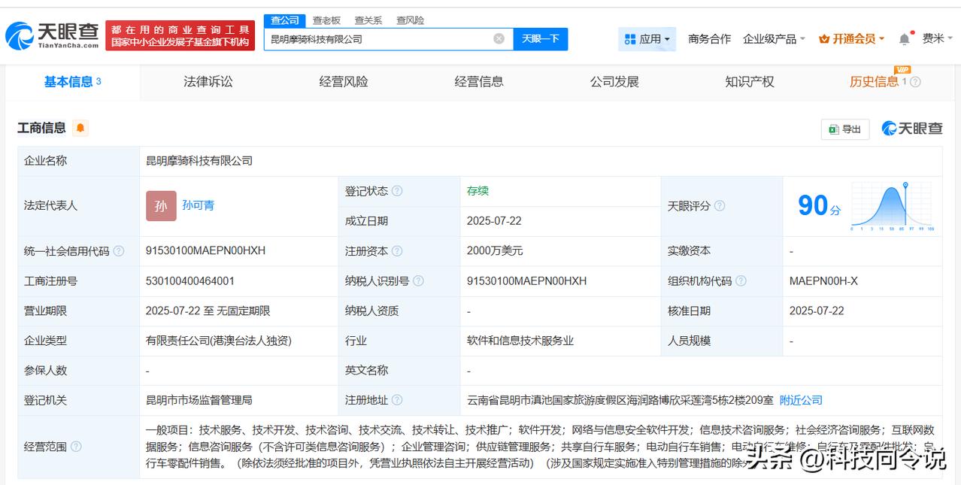The height and width of the screenshot is (485, 961).
Task: Click the score distribution chart
Action: coord(893,206)
